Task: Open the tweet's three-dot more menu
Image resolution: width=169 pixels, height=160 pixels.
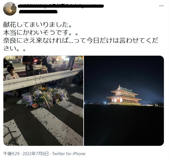Action: click(x=161, y=6)
